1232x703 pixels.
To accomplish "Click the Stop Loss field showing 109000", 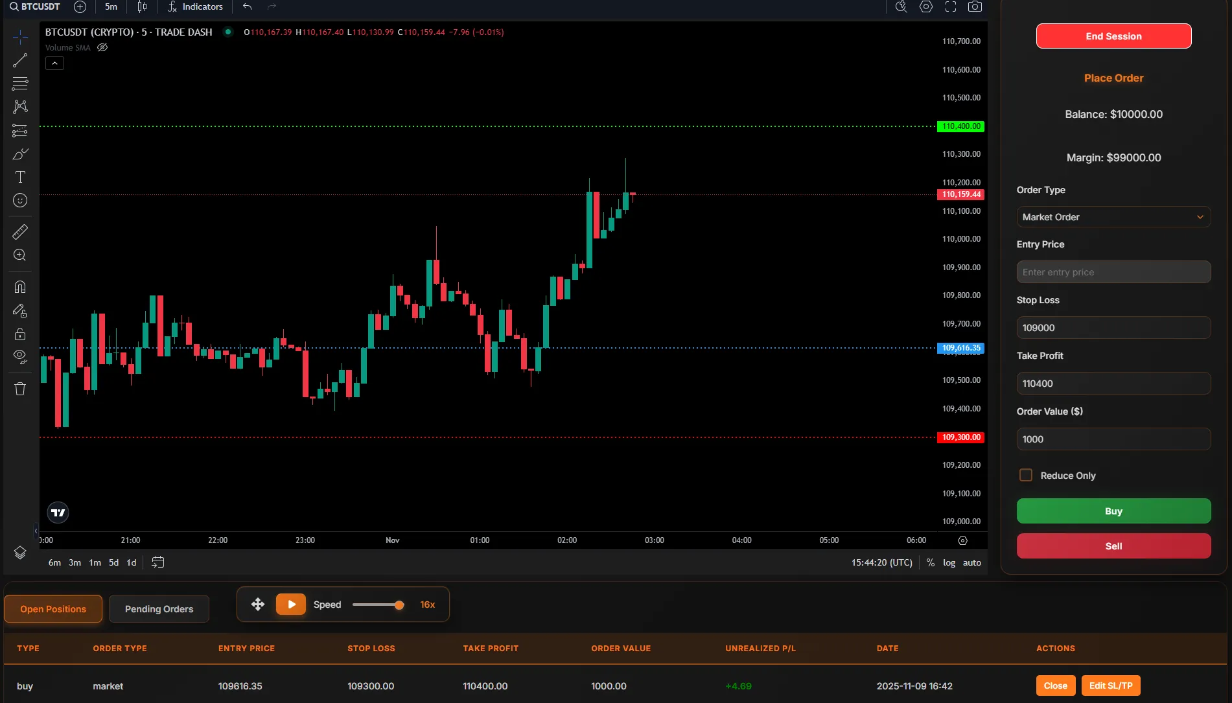I will tap(1113, 328).
